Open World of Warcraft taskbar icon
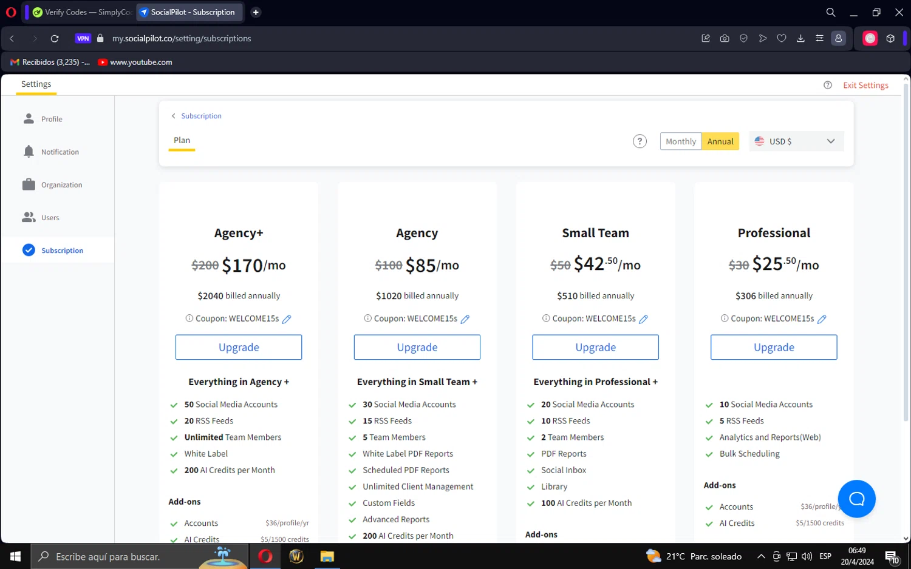911x569 pixels. coord(296,556)
